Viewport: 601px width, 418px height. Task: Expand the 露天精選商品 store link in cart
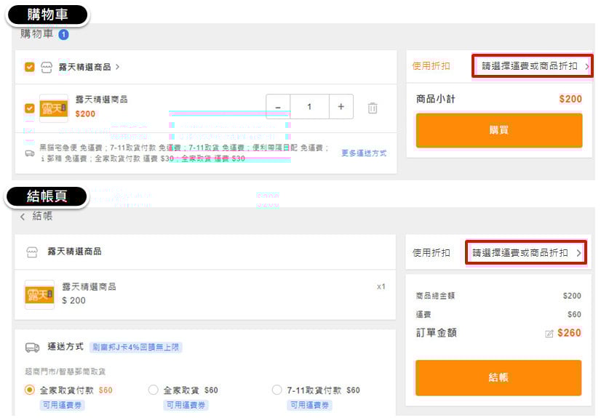point(89,67)
